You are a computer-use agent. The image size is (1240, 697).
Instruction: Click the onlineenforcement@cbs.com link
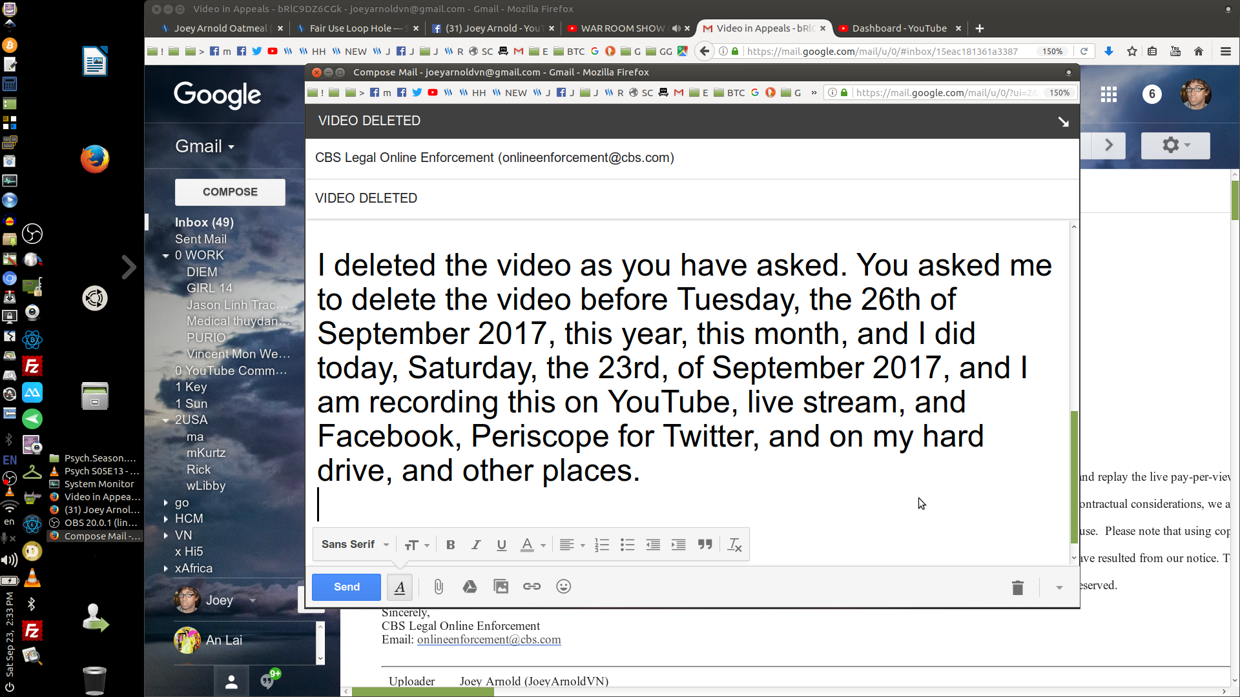point(489,640)
